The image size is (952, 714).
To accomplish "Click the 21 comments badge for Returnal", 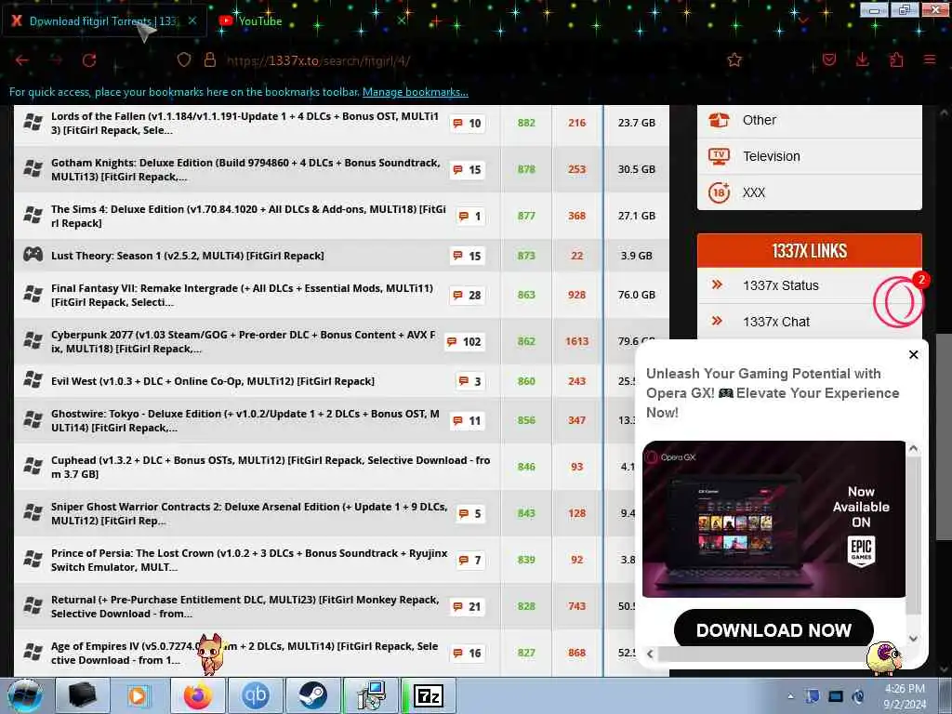I will click(468, 606).
